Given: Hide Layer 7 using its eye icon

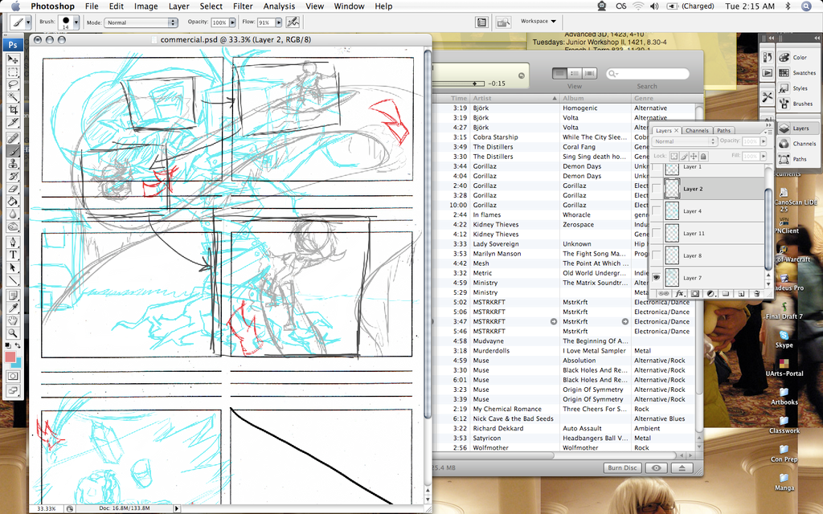Looking at the screenshot, I should 656,277.
